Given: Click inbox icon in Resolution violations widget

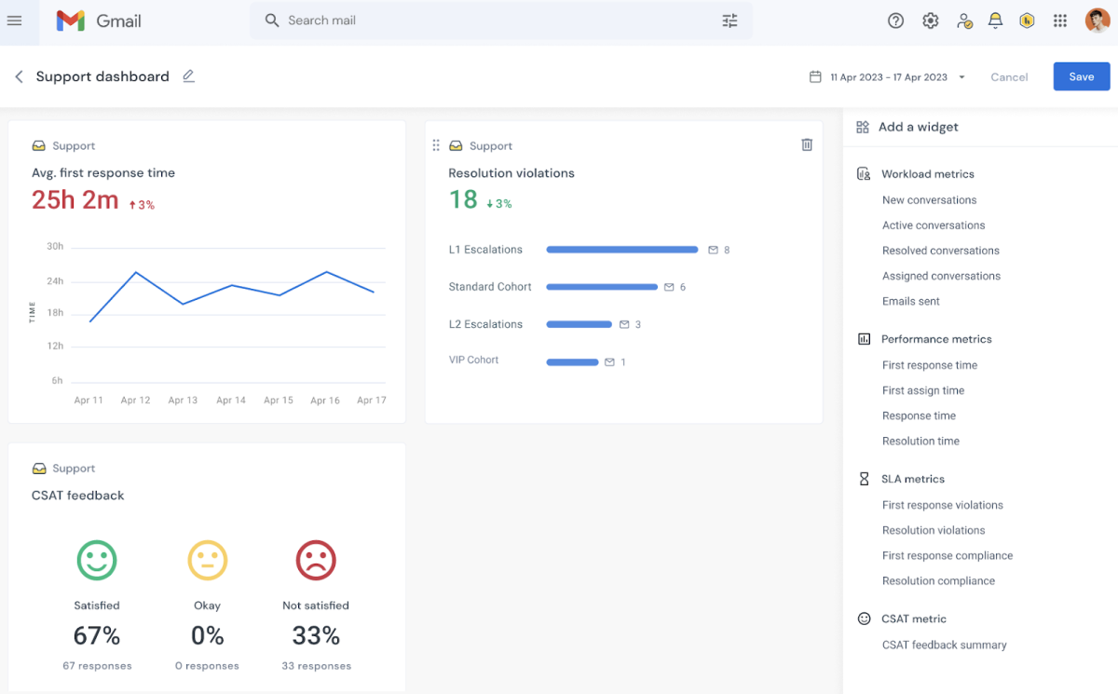Looking at the screenshot, I should pos(456,145).
